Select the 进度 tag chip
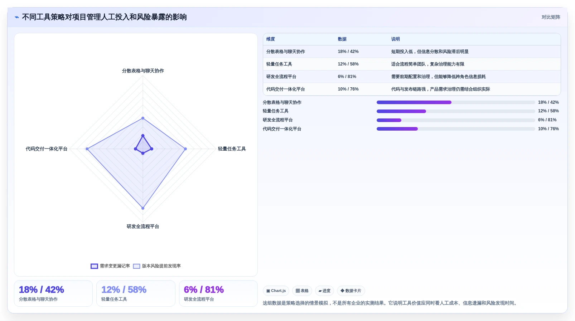575x321 pixels. click(x=324, y=291)
